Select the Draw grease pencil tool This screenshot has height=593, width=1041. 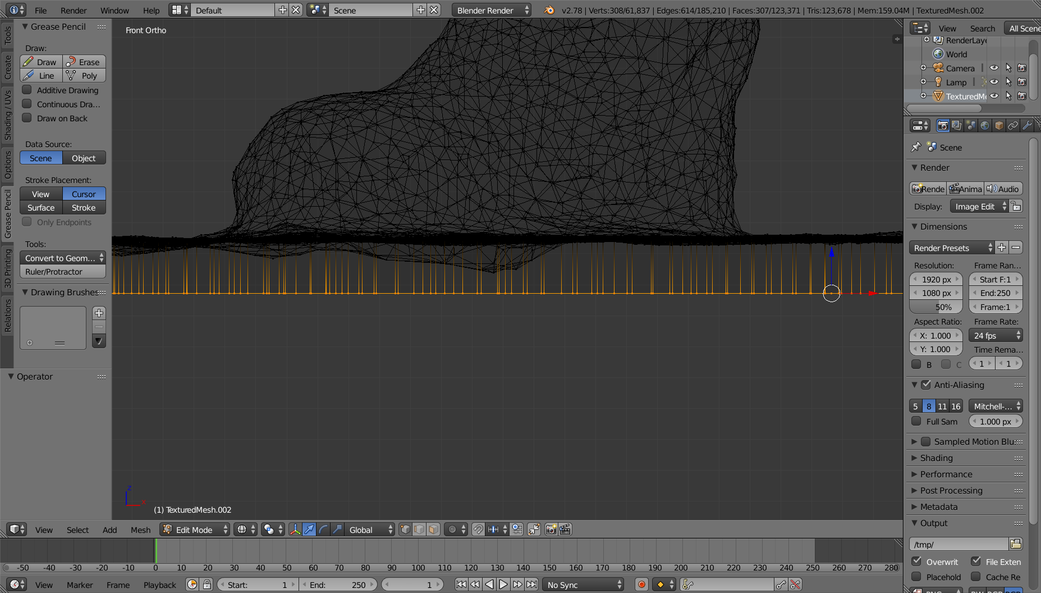[x=41, y=62]
